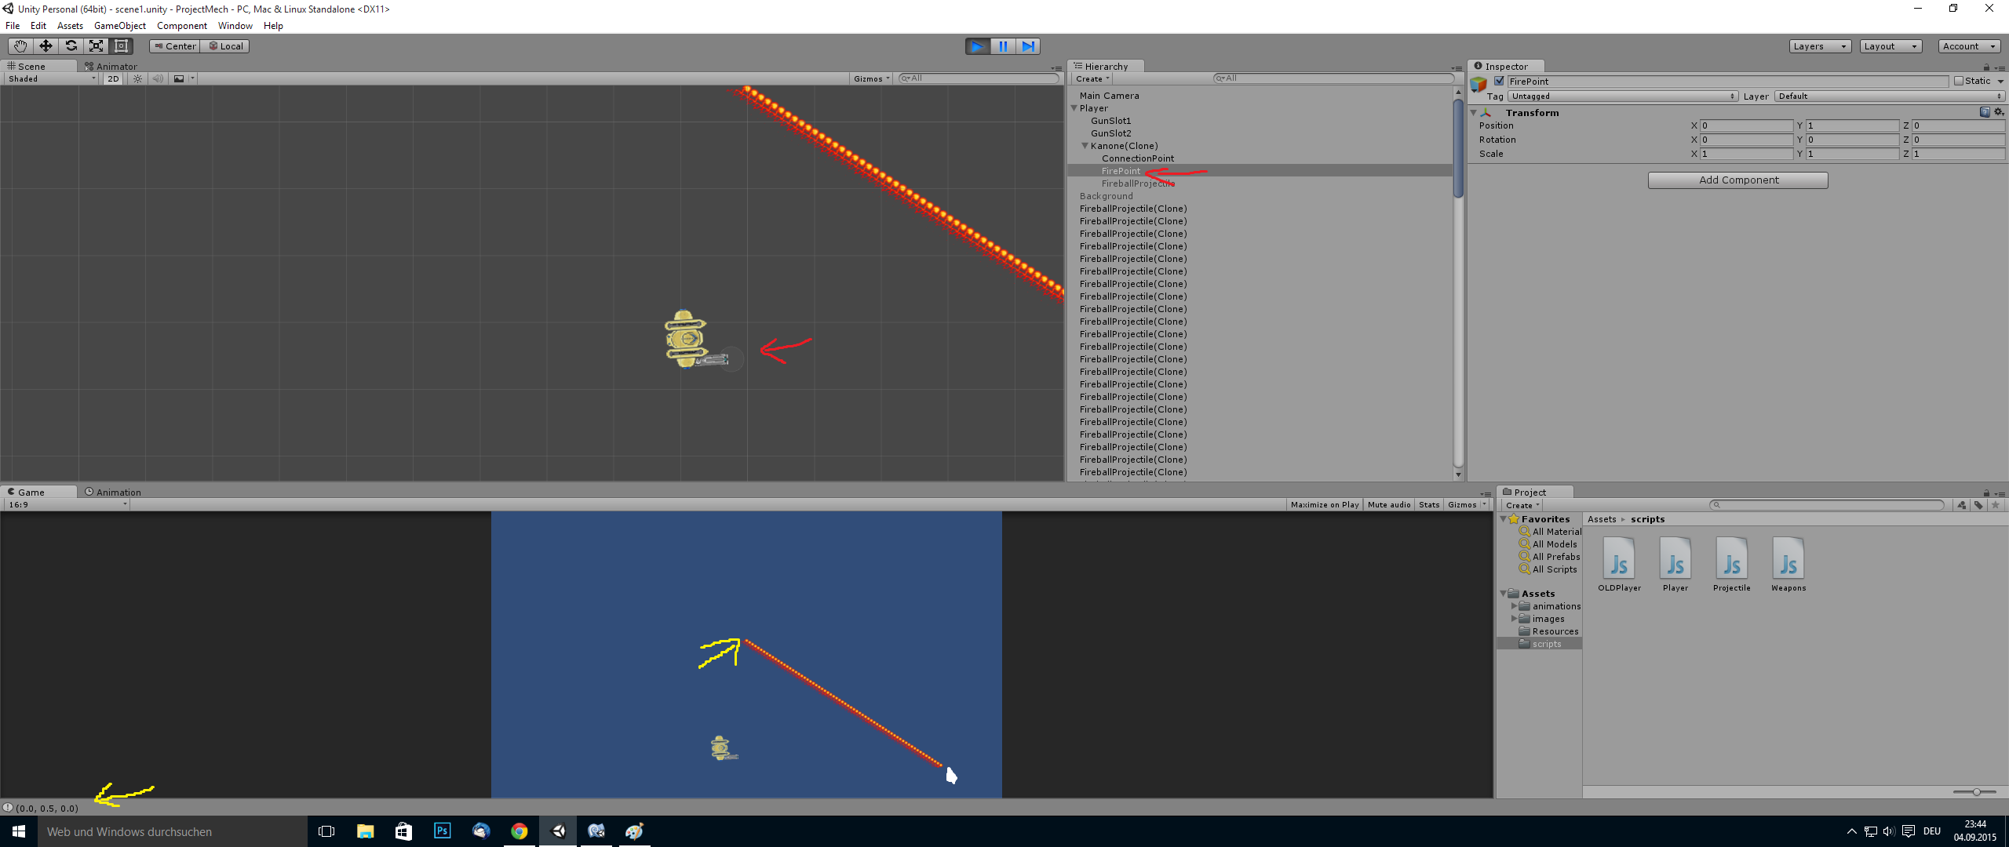
Task: Select the Rotate tool
Action: pos(71,46)
